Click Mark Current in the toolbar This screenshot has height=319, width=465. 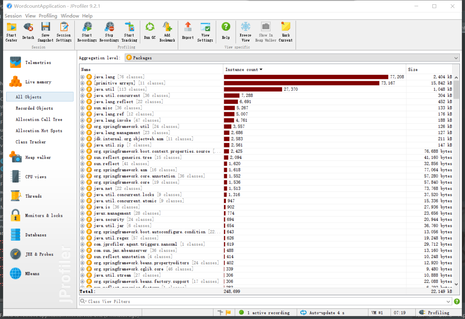[x=286, y=32]
